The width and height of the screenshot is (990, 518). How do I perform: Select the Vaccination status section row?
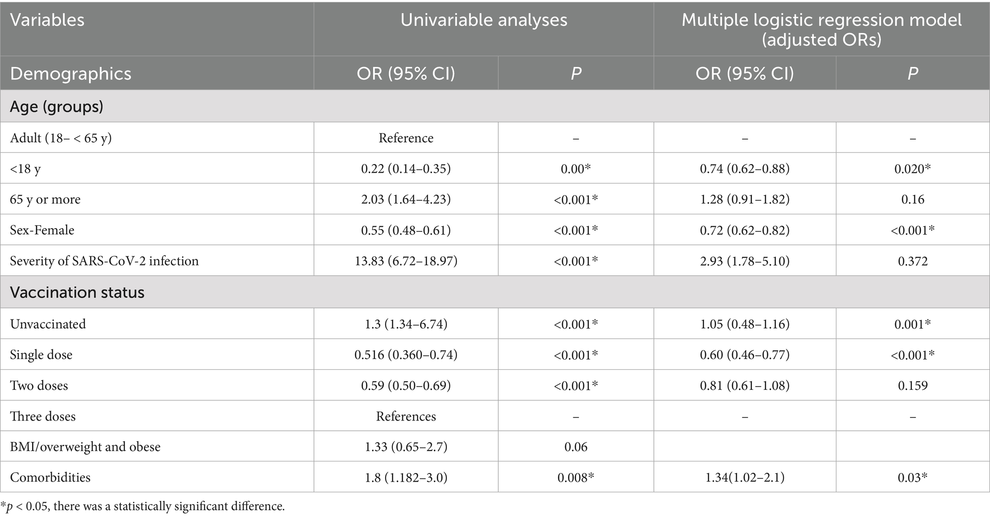point(77,292)
